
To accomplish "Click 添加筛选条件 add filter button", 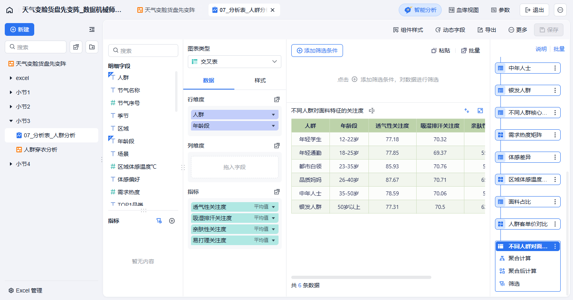I will coord(317,51).
